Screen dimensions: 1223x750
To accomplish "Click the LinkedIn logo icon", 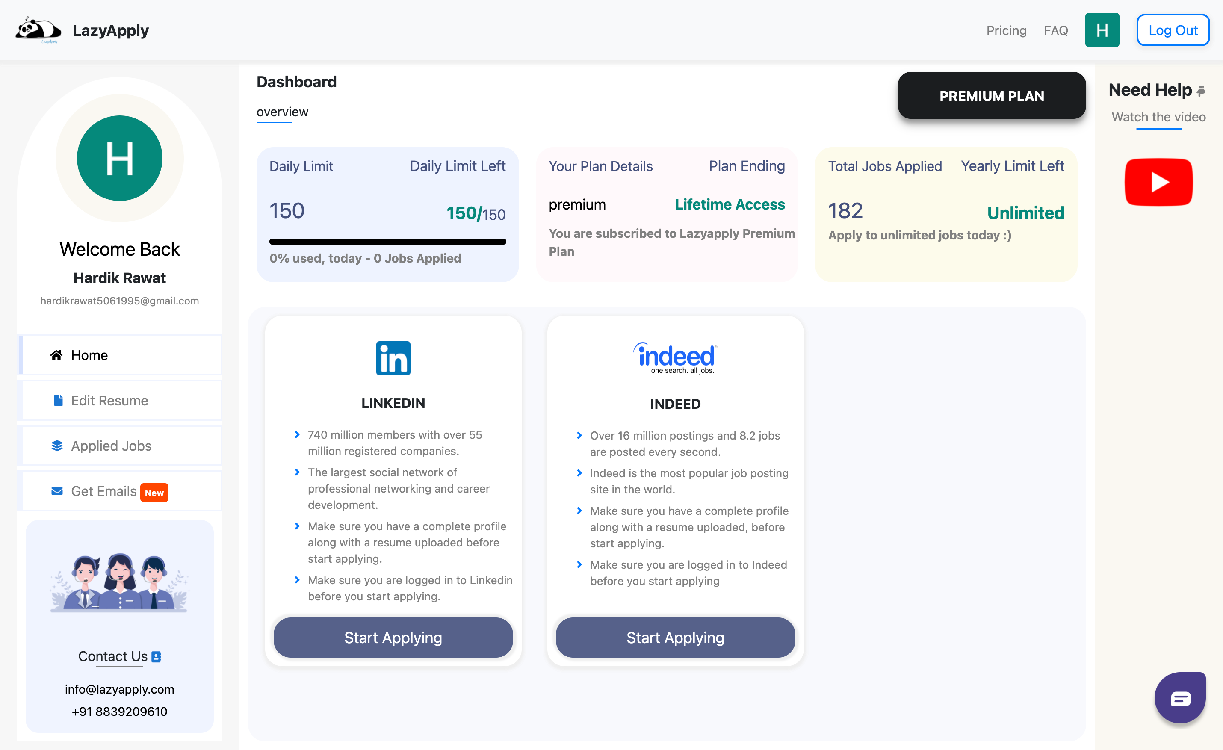I will [x=393, y=358].
